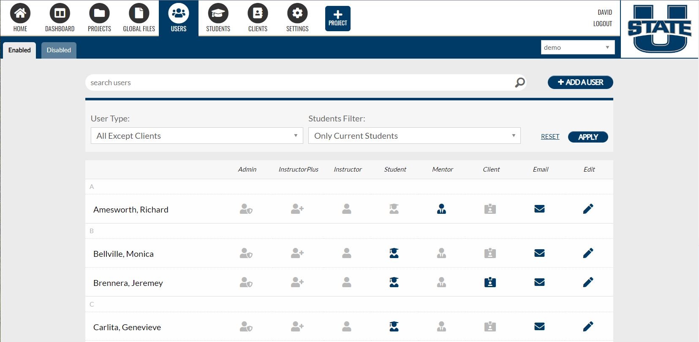The height and width of the screenshot is (342, 699).
Task: Email Richard Amesworth
Action: [539, 209]
